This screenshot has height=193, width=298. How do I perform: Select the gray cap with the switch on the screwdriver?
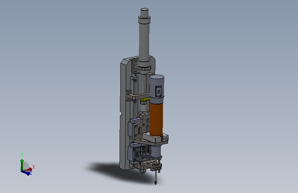pyautogui.click(x=157, y=89)
